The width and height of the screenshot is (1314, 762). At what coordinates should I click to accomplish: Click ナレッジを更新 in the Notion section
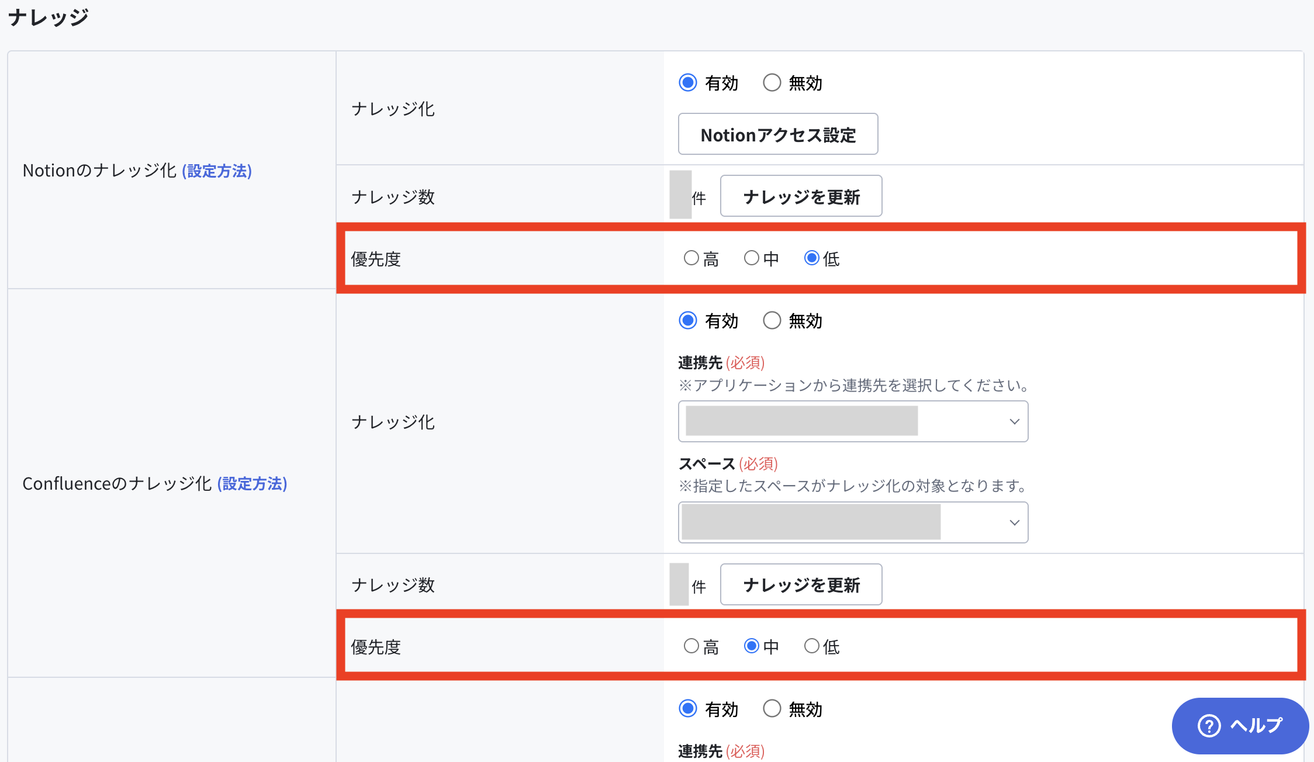(x=801, y=196)
